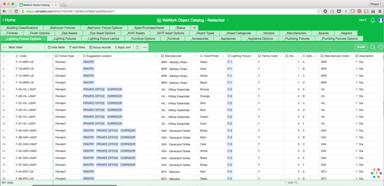Open the _Vendors table tab
The height and width of the screenshot is (186, 384).
pyautogui.click(x=268, y=33)
